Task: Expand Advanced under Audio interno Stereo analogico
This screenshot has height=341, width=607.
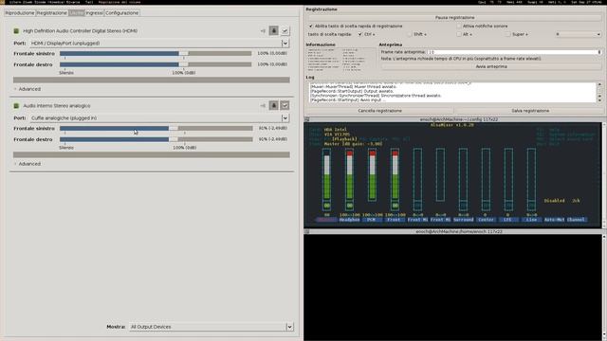Action: point(28,164)
